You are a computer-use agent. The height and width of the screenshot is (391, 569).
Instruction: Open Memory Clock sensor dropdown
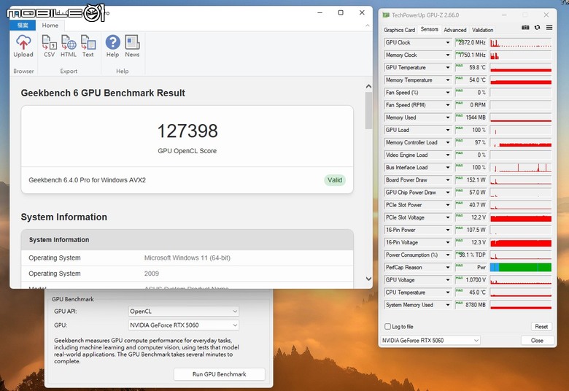point(447,55)
